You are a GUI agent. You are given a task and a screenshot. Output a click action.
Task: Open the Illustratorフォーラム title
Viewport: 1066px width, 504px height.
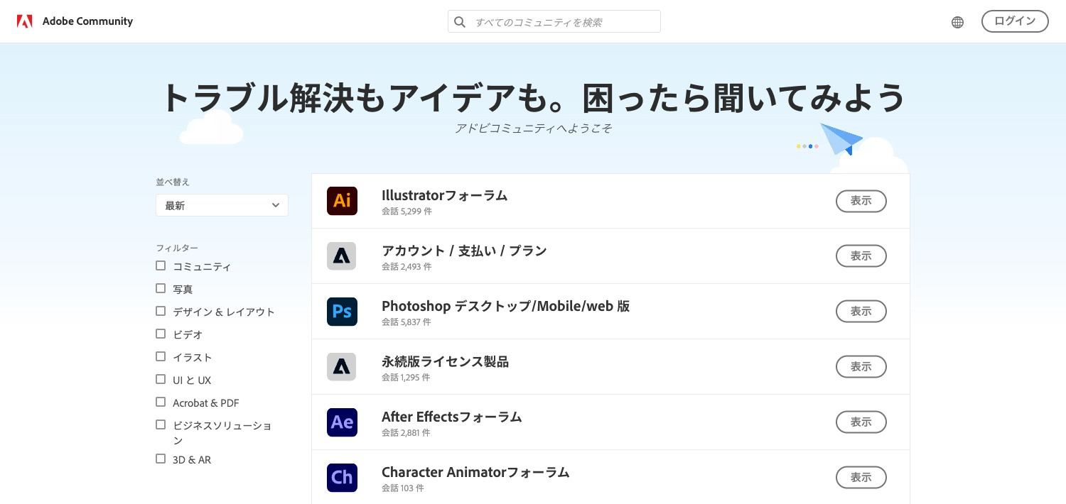point(444,195)
